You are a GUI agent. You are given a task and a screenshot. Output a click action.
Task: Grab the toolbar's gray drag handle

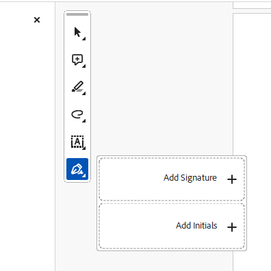click(x=77, y=14)
